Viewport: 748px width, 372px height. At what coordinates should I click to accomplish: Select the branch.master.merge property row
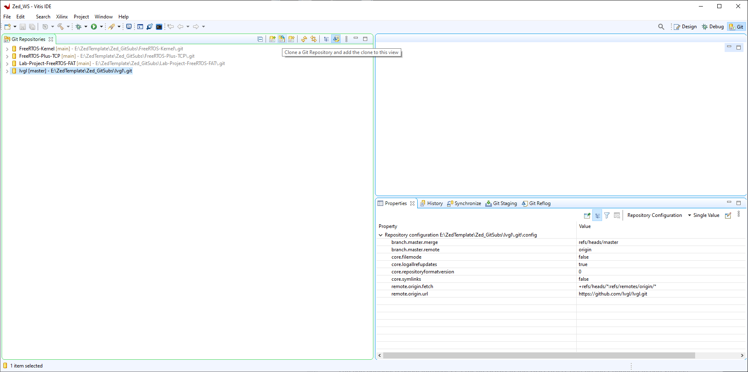pyautogui.click(x=561, y=242)
